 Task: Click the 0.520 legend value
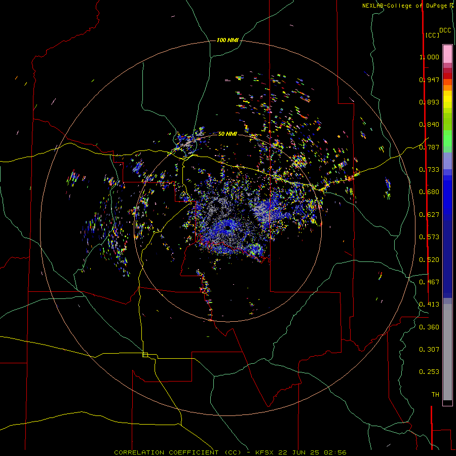click(x=429, y=260)
